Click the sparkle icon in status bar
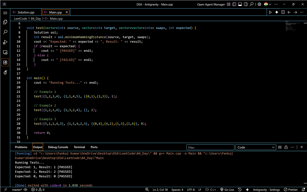Screen dimensions: 307x192 (x=247, y=190)
